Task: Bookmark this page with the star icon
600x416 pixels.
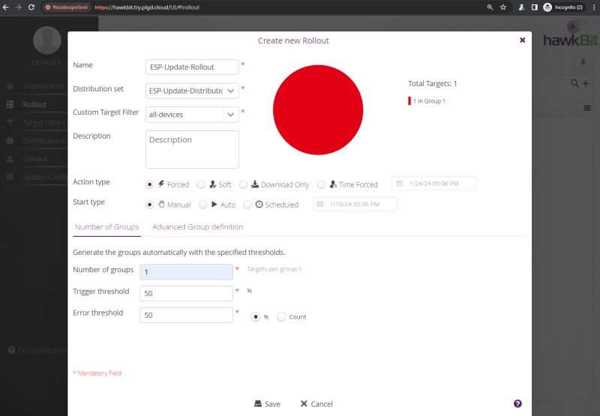Action: (503, 7)
